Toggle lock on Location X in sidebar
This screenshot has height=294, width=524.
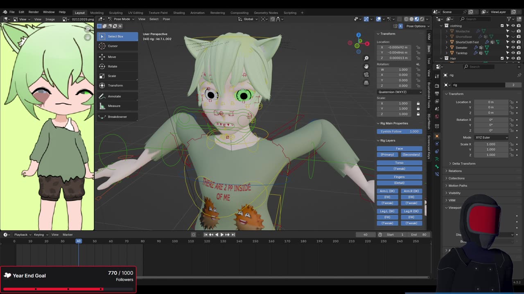click(418, 47)
